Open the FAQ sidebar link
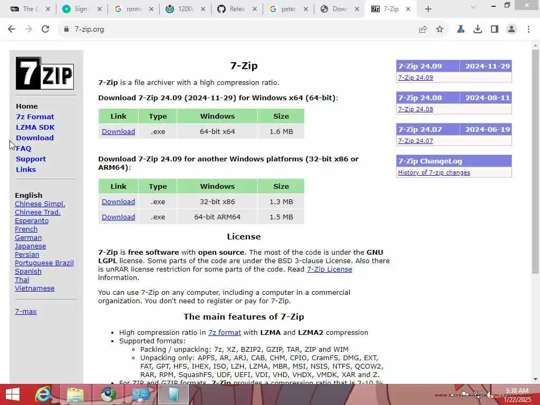This screenshot has height=405, width=540. point(23,148)
